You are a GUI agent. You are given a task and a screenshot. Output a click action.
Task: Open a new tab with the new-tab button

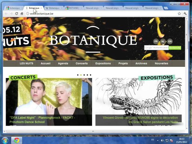[x=166, y=8]
